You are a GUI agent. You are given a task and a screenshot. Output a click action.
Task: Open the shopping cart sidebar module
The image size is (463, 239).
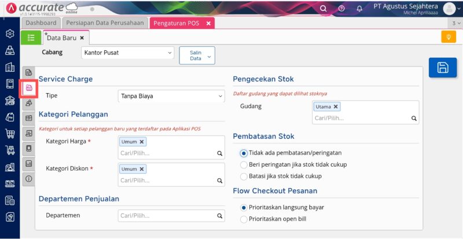[9, 134]
